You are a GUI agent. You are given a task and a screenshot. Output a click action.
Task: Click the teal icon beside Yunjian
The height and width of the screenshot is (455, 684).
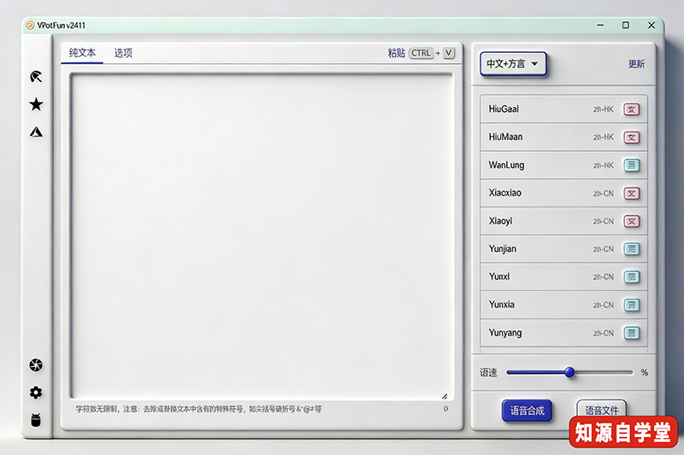tap(631, 249)
